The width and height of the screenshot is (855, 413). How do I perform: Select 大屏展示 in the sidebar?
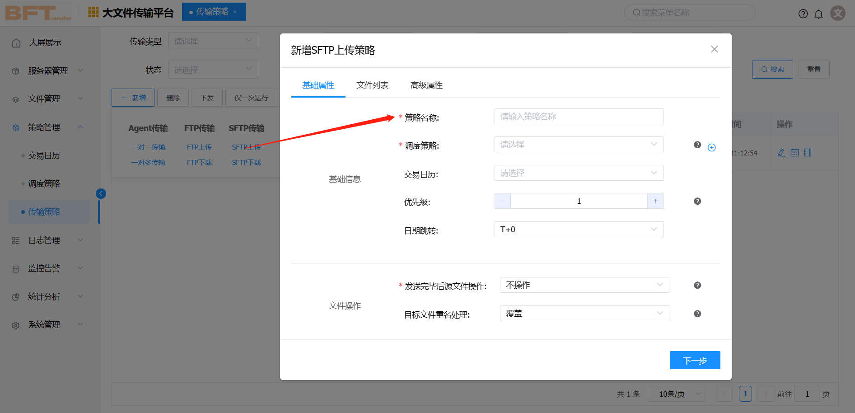coord(45,43)
